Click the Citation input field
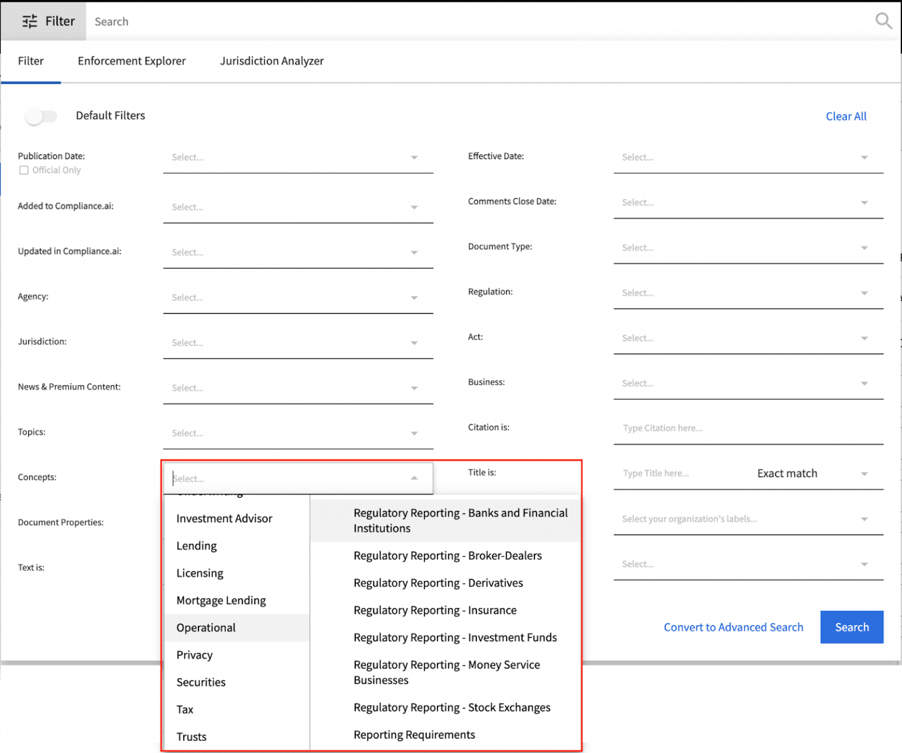This screenshot has width=902, height=753. tap(748, 428)
